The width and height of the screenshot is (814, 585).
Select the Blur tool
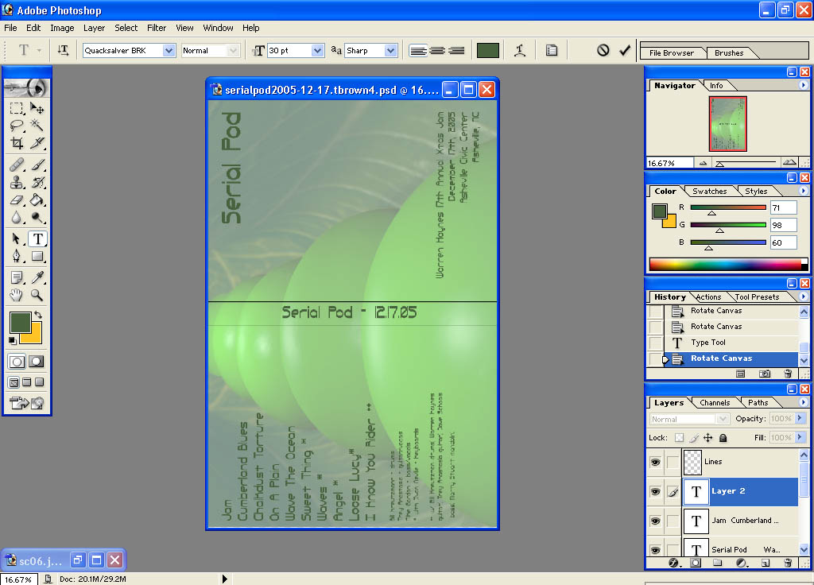pyautogui.click(x=17, y=218)
